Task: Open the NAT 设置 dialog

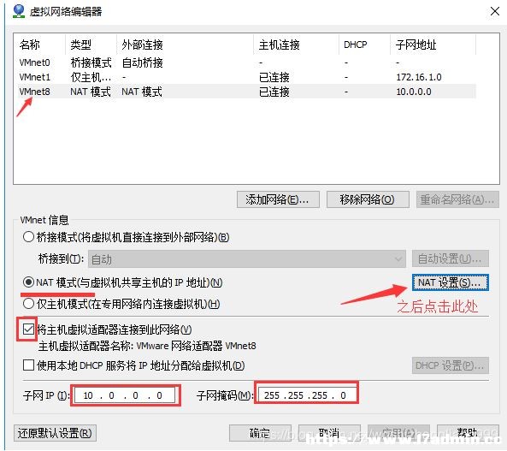Action: pos(450,282)
